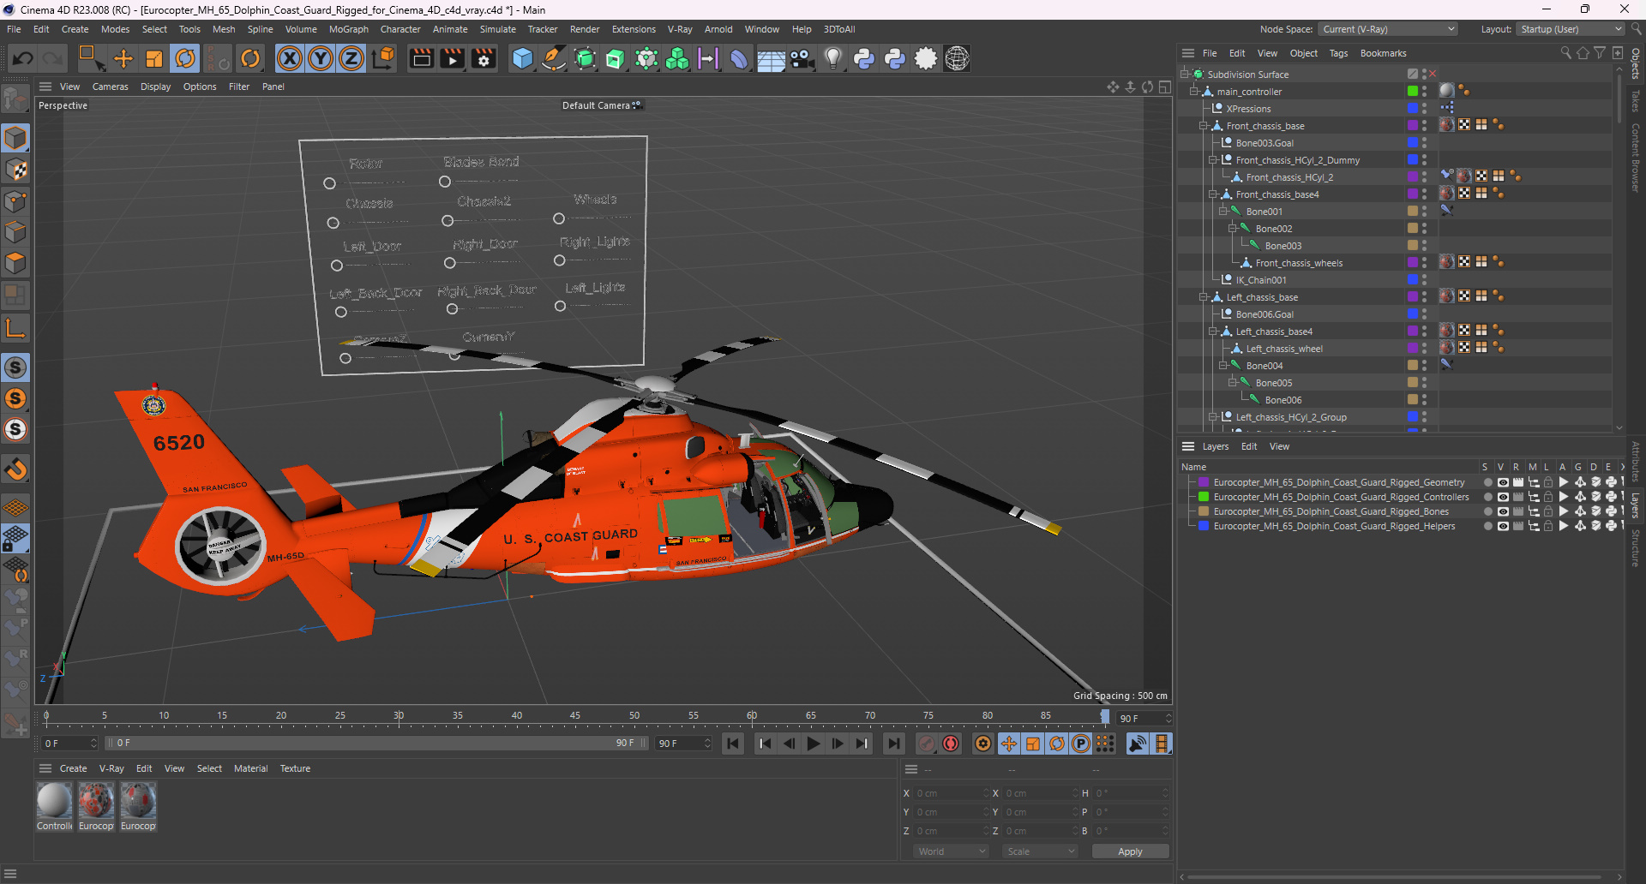Select the Rotate tool icon
1646x884 pixels.
185,58
